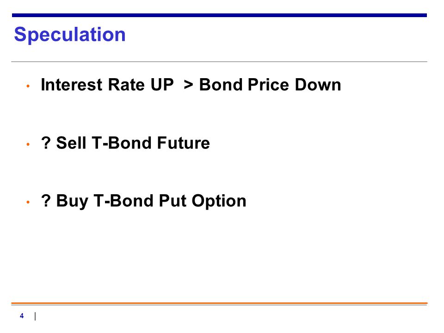Click the ">" symbol before "Bond Price Down"
Image resolution: width=444 pixels, height=333 pixels.
click(189, 85)
